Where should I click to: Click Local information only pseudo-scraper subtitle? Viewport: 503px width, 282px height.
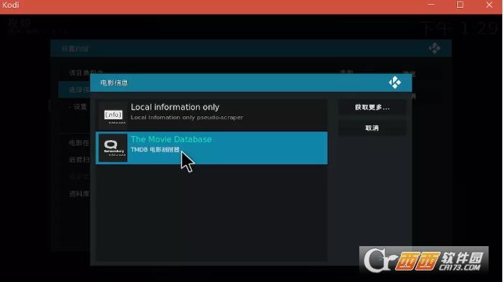coord(187,117)
